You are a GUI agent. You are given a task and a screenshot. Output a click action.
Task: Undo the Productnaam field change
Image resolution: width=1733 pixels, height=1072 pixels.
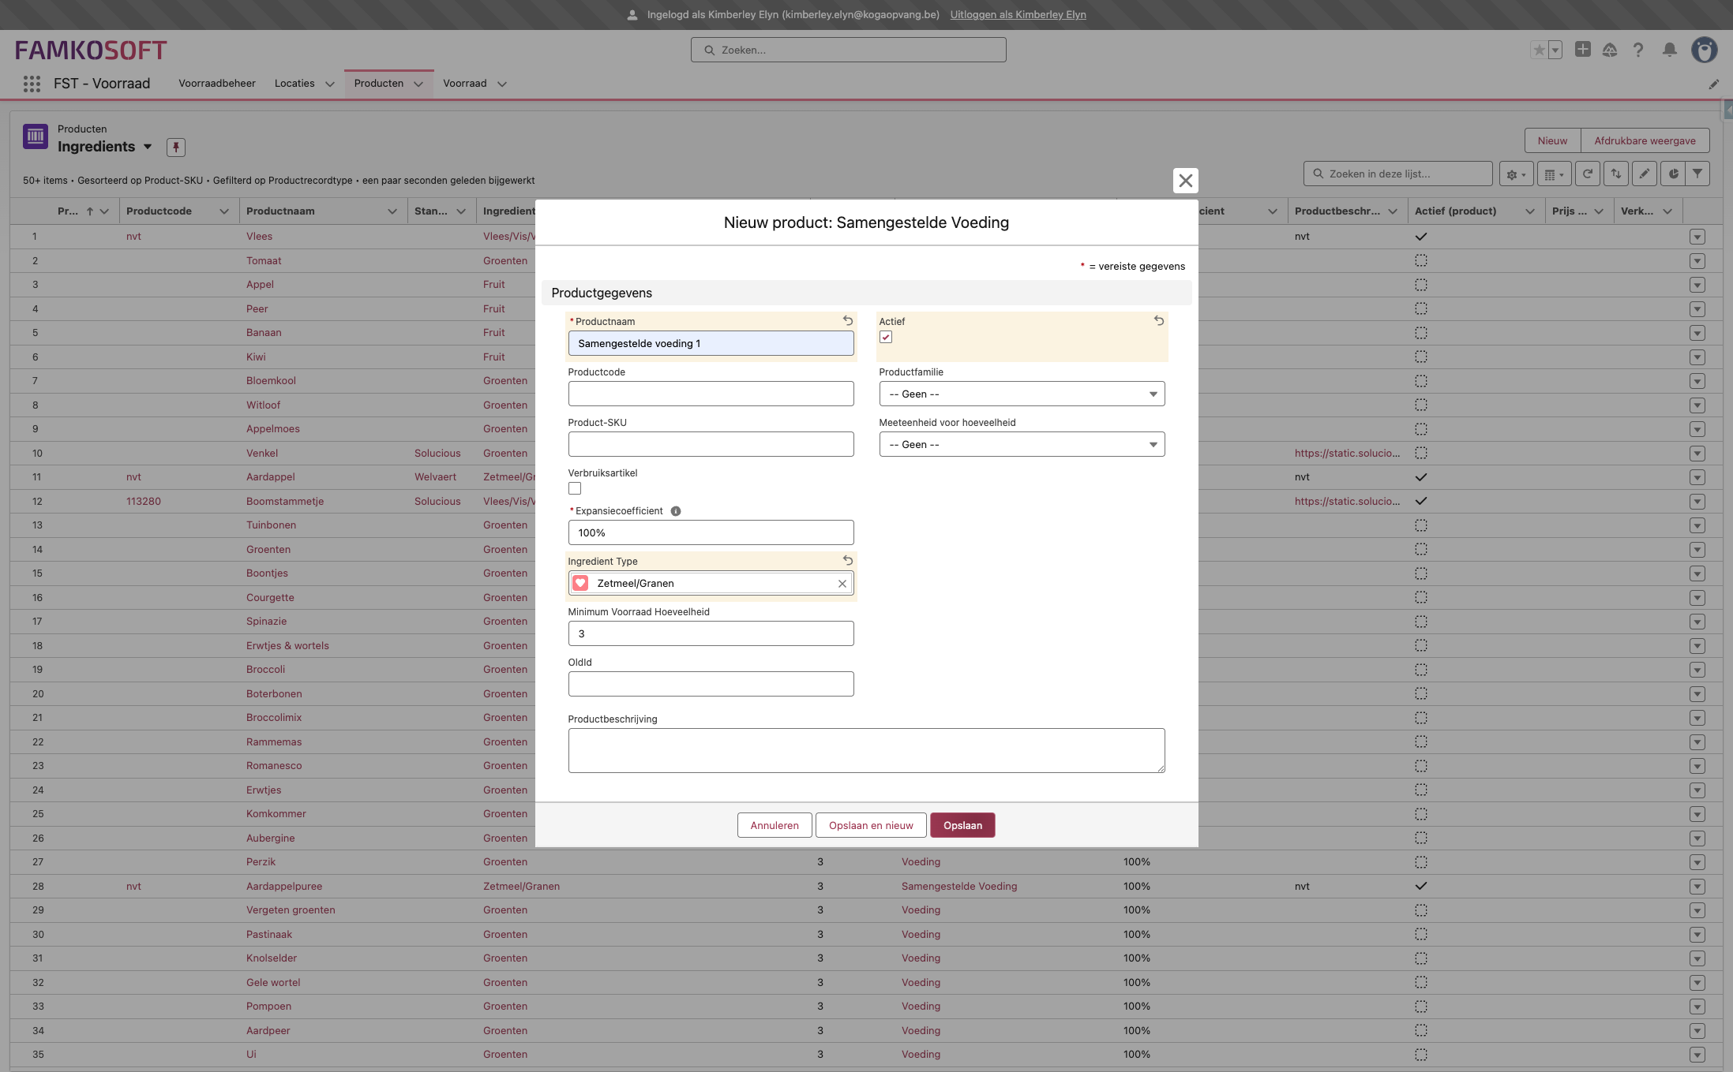[848, 321]
